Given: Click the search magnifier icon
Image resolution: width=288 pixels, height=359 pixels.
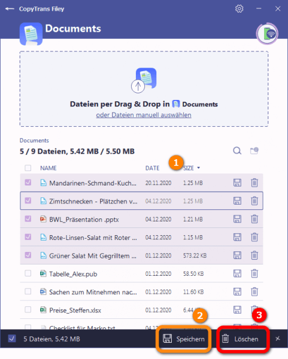Looking at the screenshot, I should pos(237,151).
